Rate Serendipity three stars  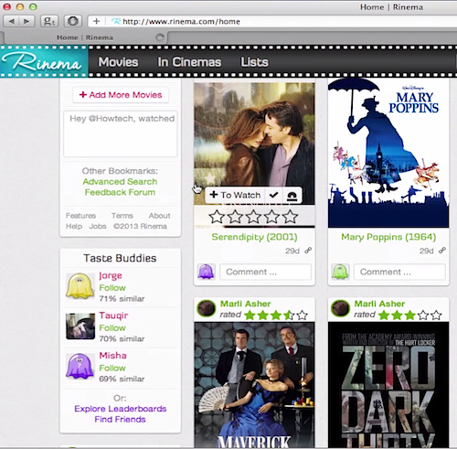click(253, 217)
